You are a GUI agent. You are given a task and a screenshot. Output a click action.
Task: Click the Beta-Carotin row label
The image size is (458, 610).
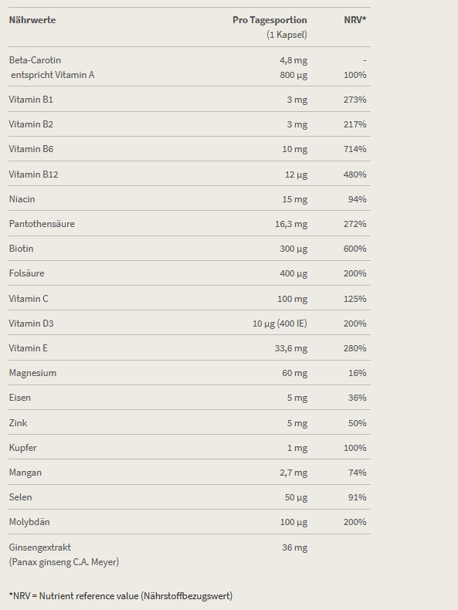pyautogui.click(x=35, y=60)
